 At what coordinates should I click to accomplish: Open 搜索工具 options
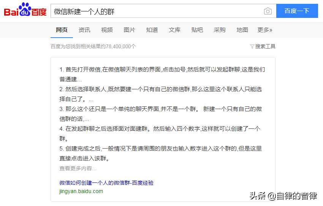tap(265, 46)
